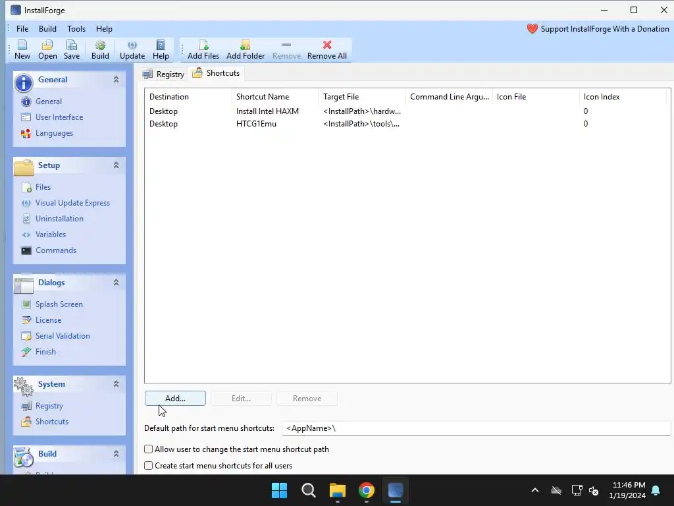
Task: Open Help from the toolbar
Action: 161,50
